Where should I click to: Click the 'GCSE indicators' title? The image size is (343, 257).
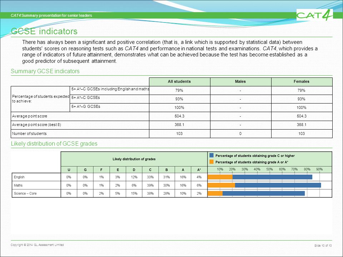[x=44, y=31]
